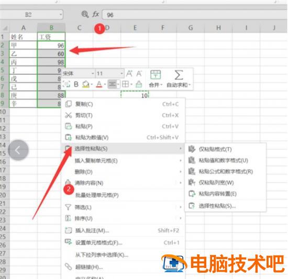Viewport: 288px width, 279px height.
Task: Click the dashed-frame icon left of Bold
Action: pos(67,84)
